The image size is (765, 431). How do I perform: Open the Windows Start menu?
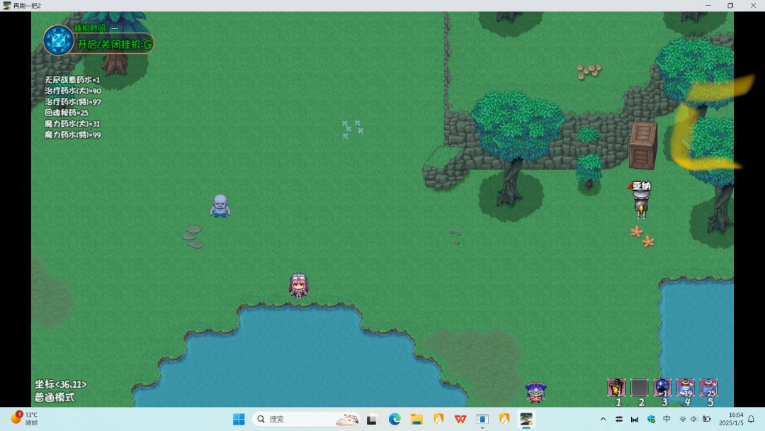[239, 419]
